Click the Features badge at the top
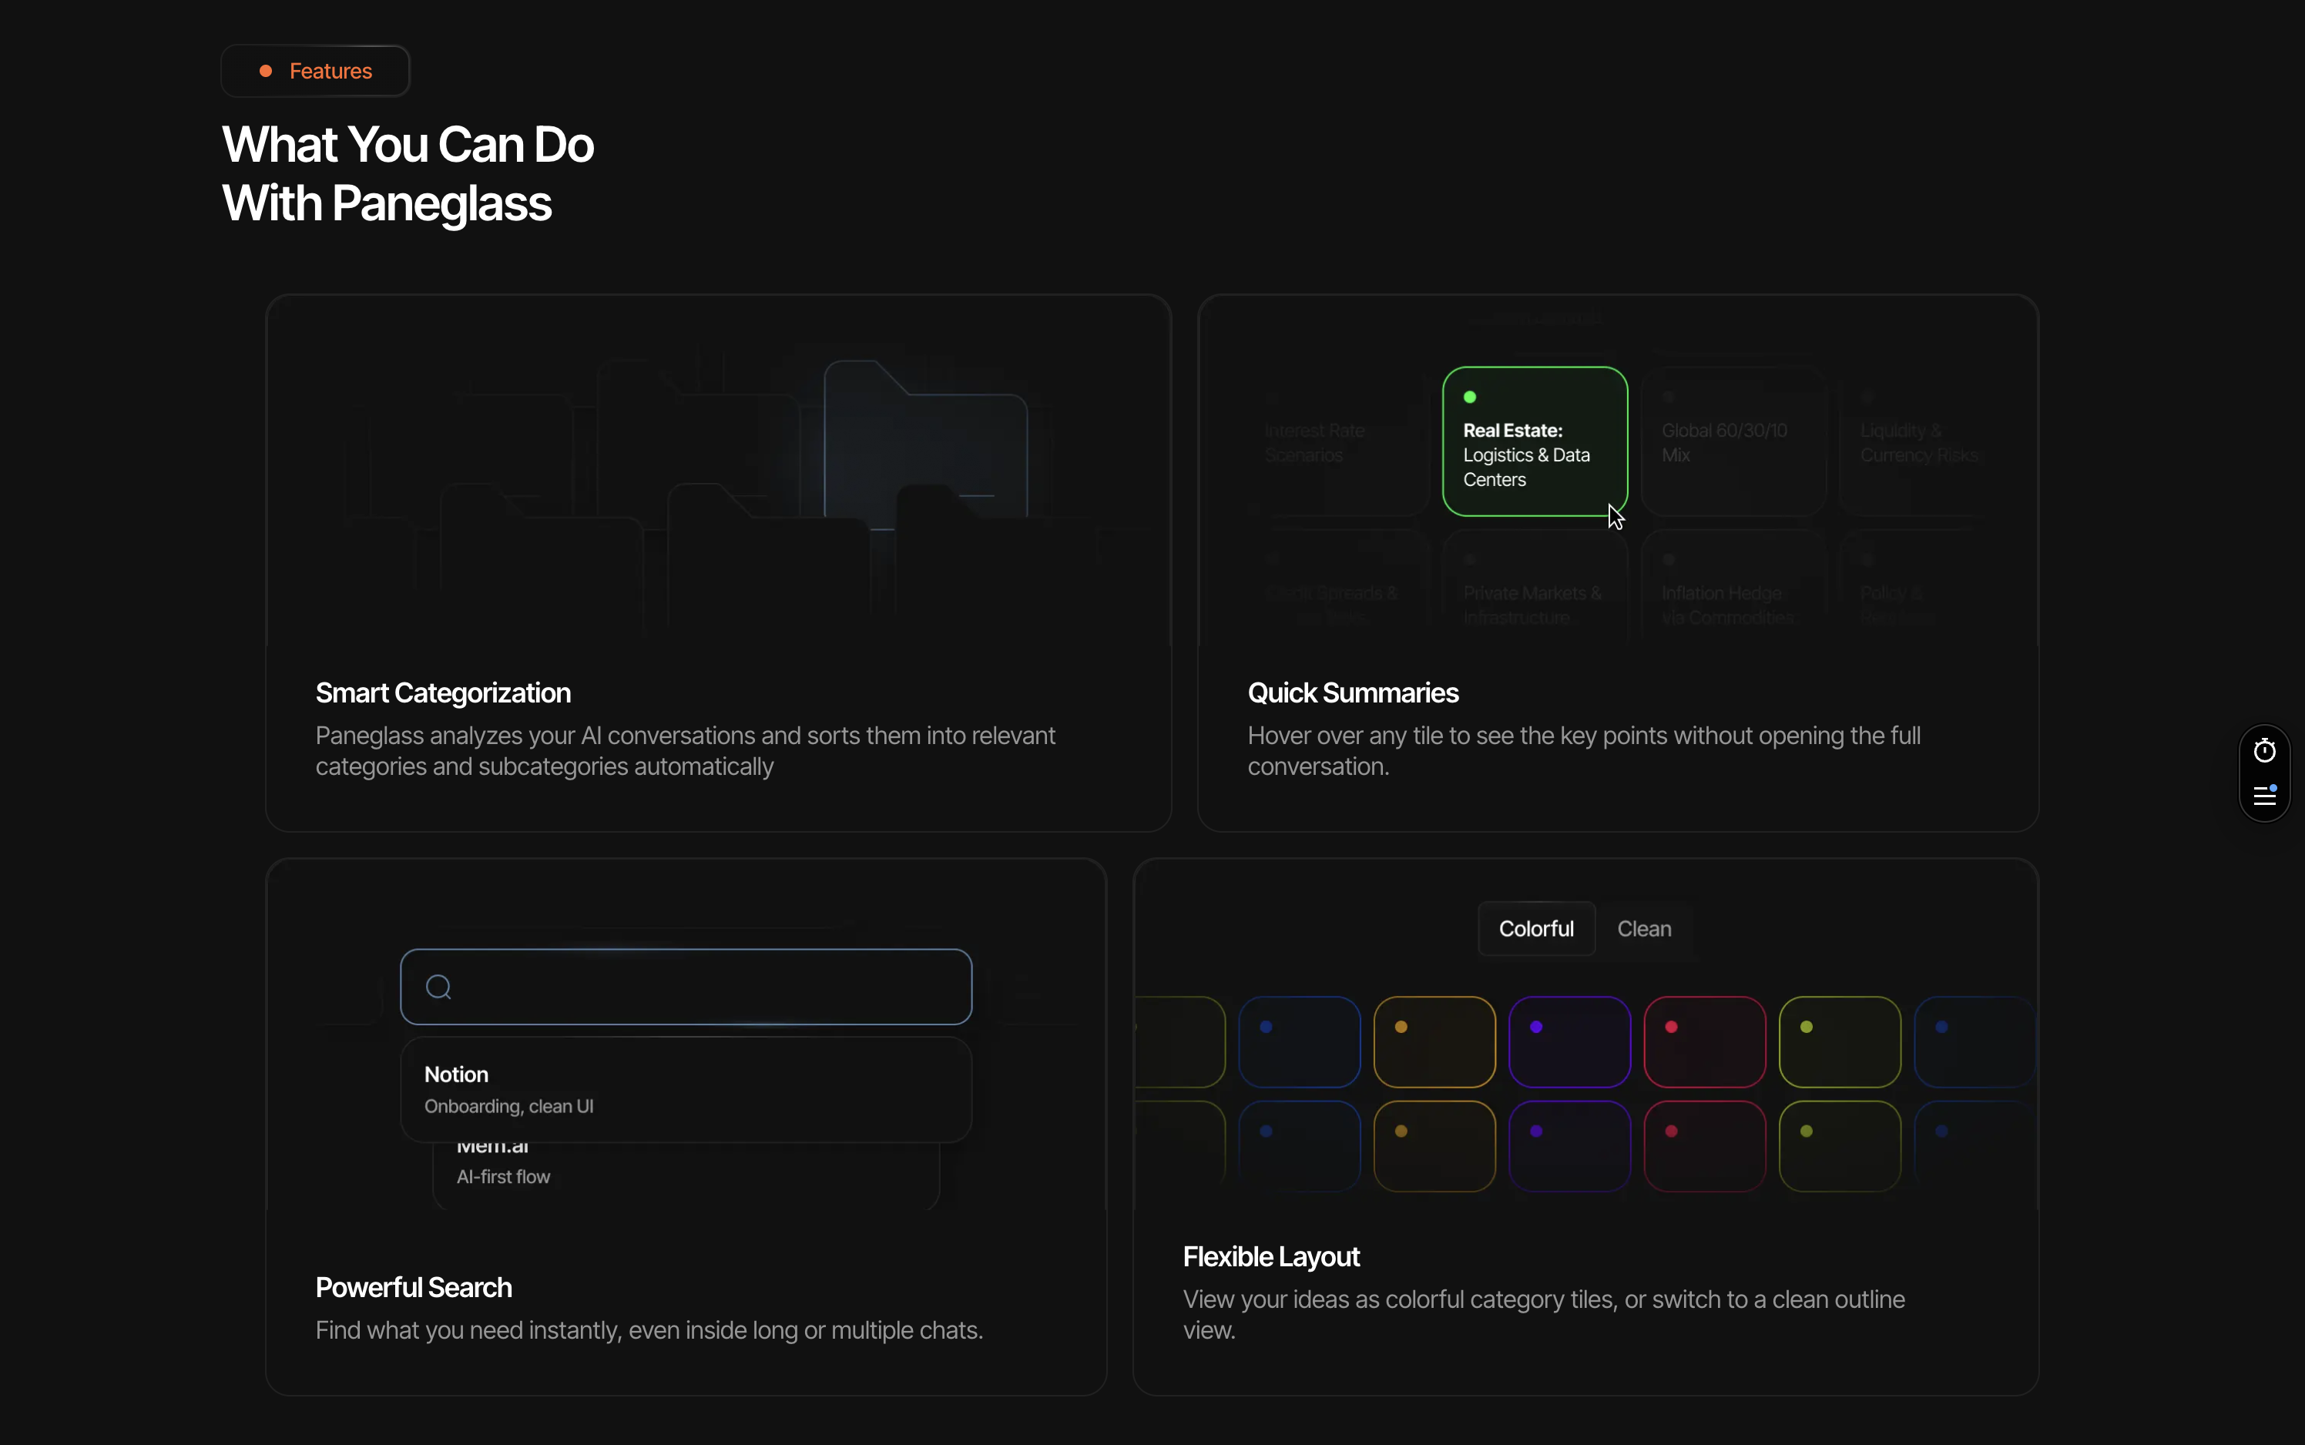2305x1445 pixels. 315,70
